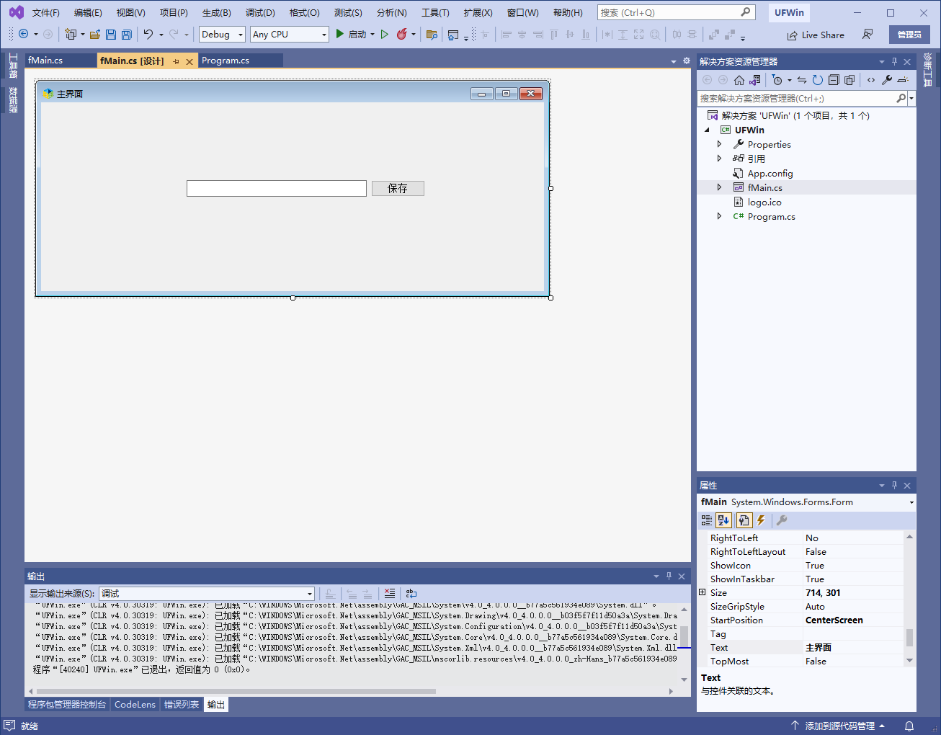The height and width of the screenshot is (735, 941).
Task: Click the Output panel horizontal scrollbar
Action: point(236,691)
